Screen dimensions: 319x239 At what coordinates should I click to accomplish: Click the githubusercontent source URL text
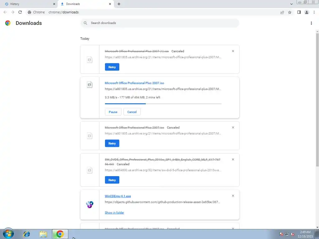(162, 202)
